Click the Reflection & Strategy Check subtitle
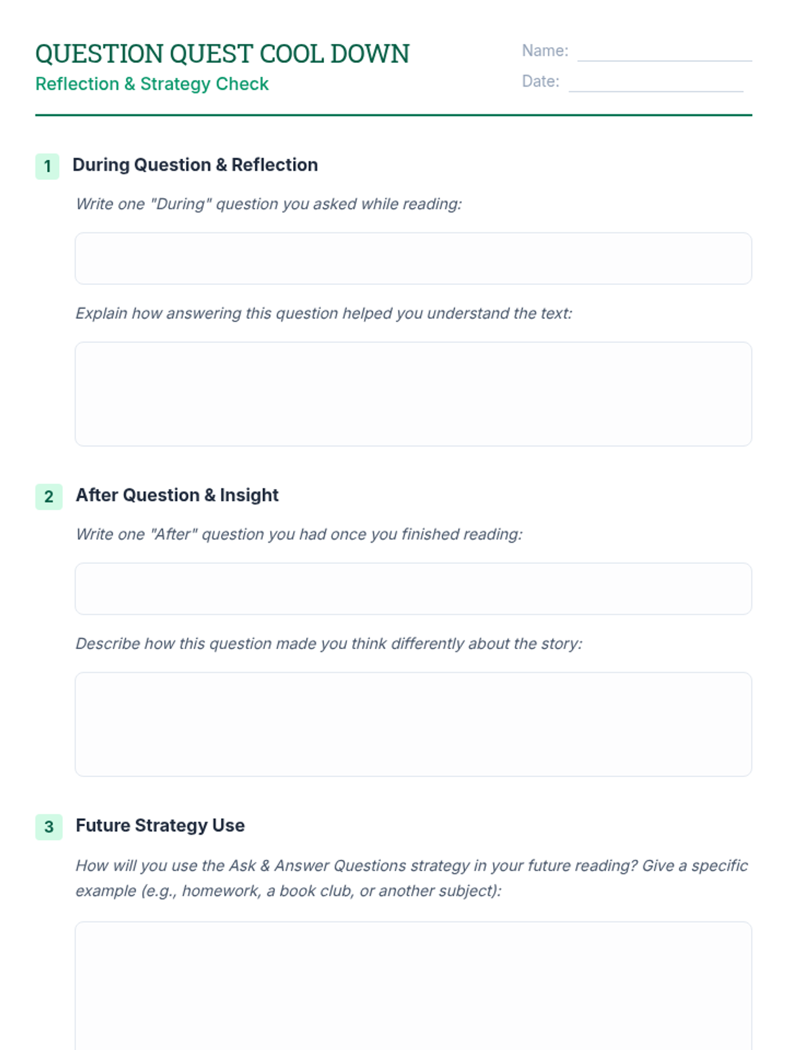Viewport: 787px width, 1050px height. [x=152, y=84]
